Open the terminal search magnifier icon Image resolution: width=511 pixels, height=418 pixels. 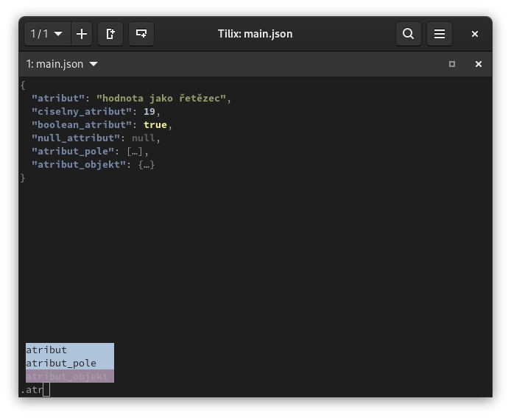pyautogui.click(x=408, y=34)
